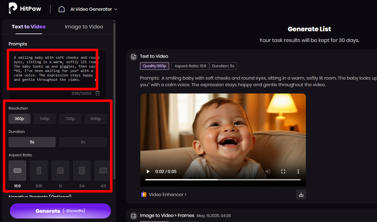Image resolution: width=377 pixels, height=222 pixels.
Task: Select the 1:1 aspect ratio icon
Action: 60,170
